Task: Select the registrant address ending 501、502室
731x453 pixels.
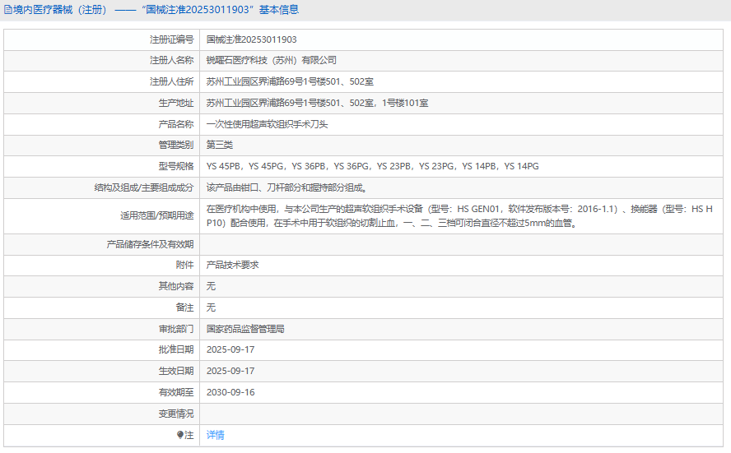Action: pyautogui.click(x=290, y=81)
